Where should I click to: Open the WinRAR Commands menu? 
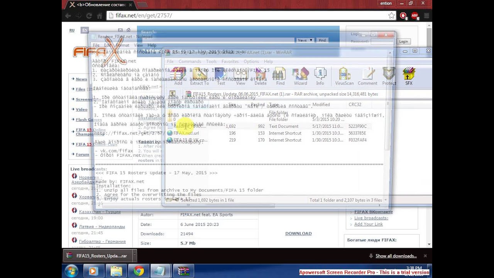[189, 61]
